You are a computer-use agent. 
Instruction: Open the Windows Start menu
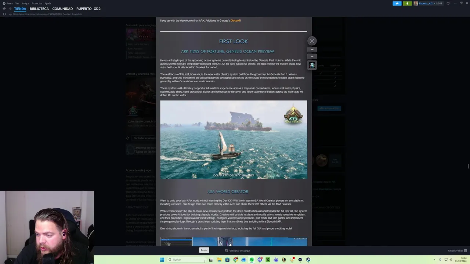162,260
